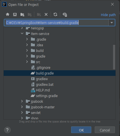Expand the .gradle folder
120x136 pixels.
[x=27, y=39]
